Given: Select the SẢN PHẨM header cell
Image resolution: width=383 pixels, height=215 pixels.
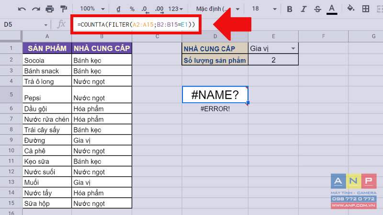Looking at the screenshot, I should [x=47, y=48].
